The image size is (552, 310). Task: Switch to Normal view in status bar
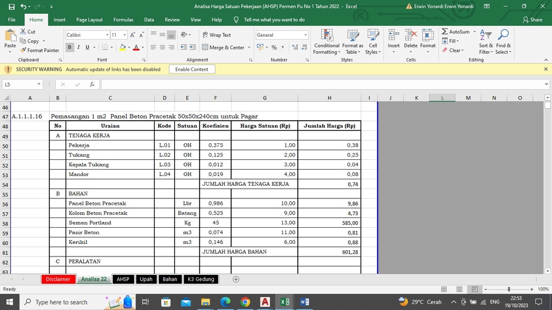coord(444,289)
